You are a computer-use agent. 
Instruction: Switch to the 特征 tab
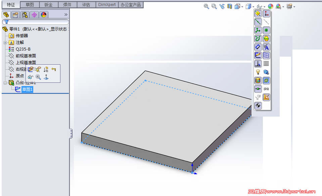pyautogui.click(x=11, y=5)
